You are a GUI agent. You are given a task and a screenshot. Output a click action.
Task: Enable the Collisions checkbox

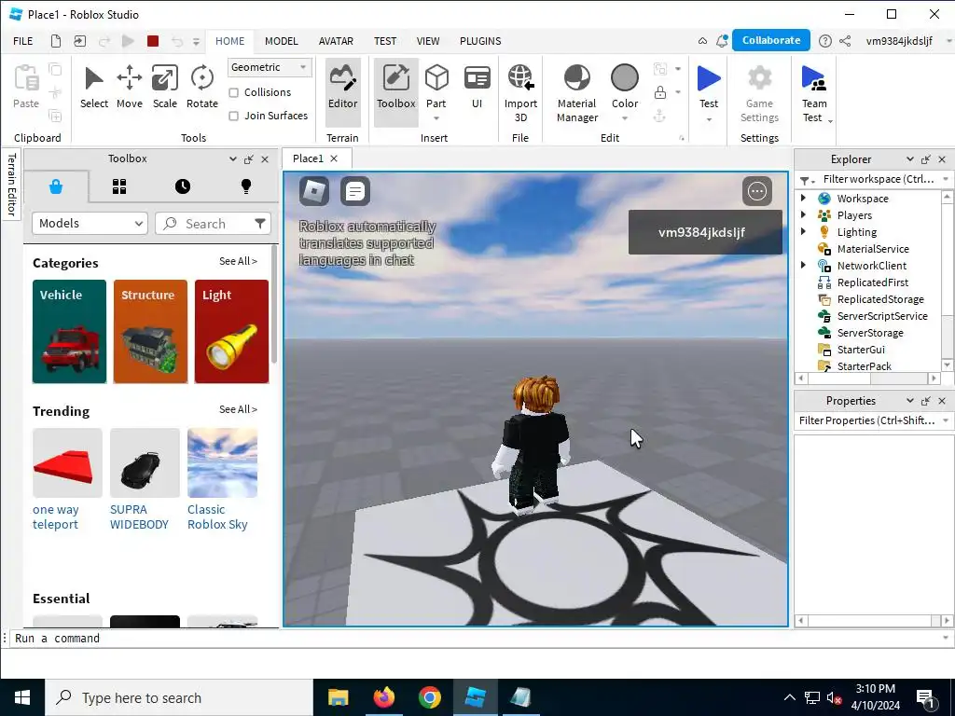[x=234, y=92]
